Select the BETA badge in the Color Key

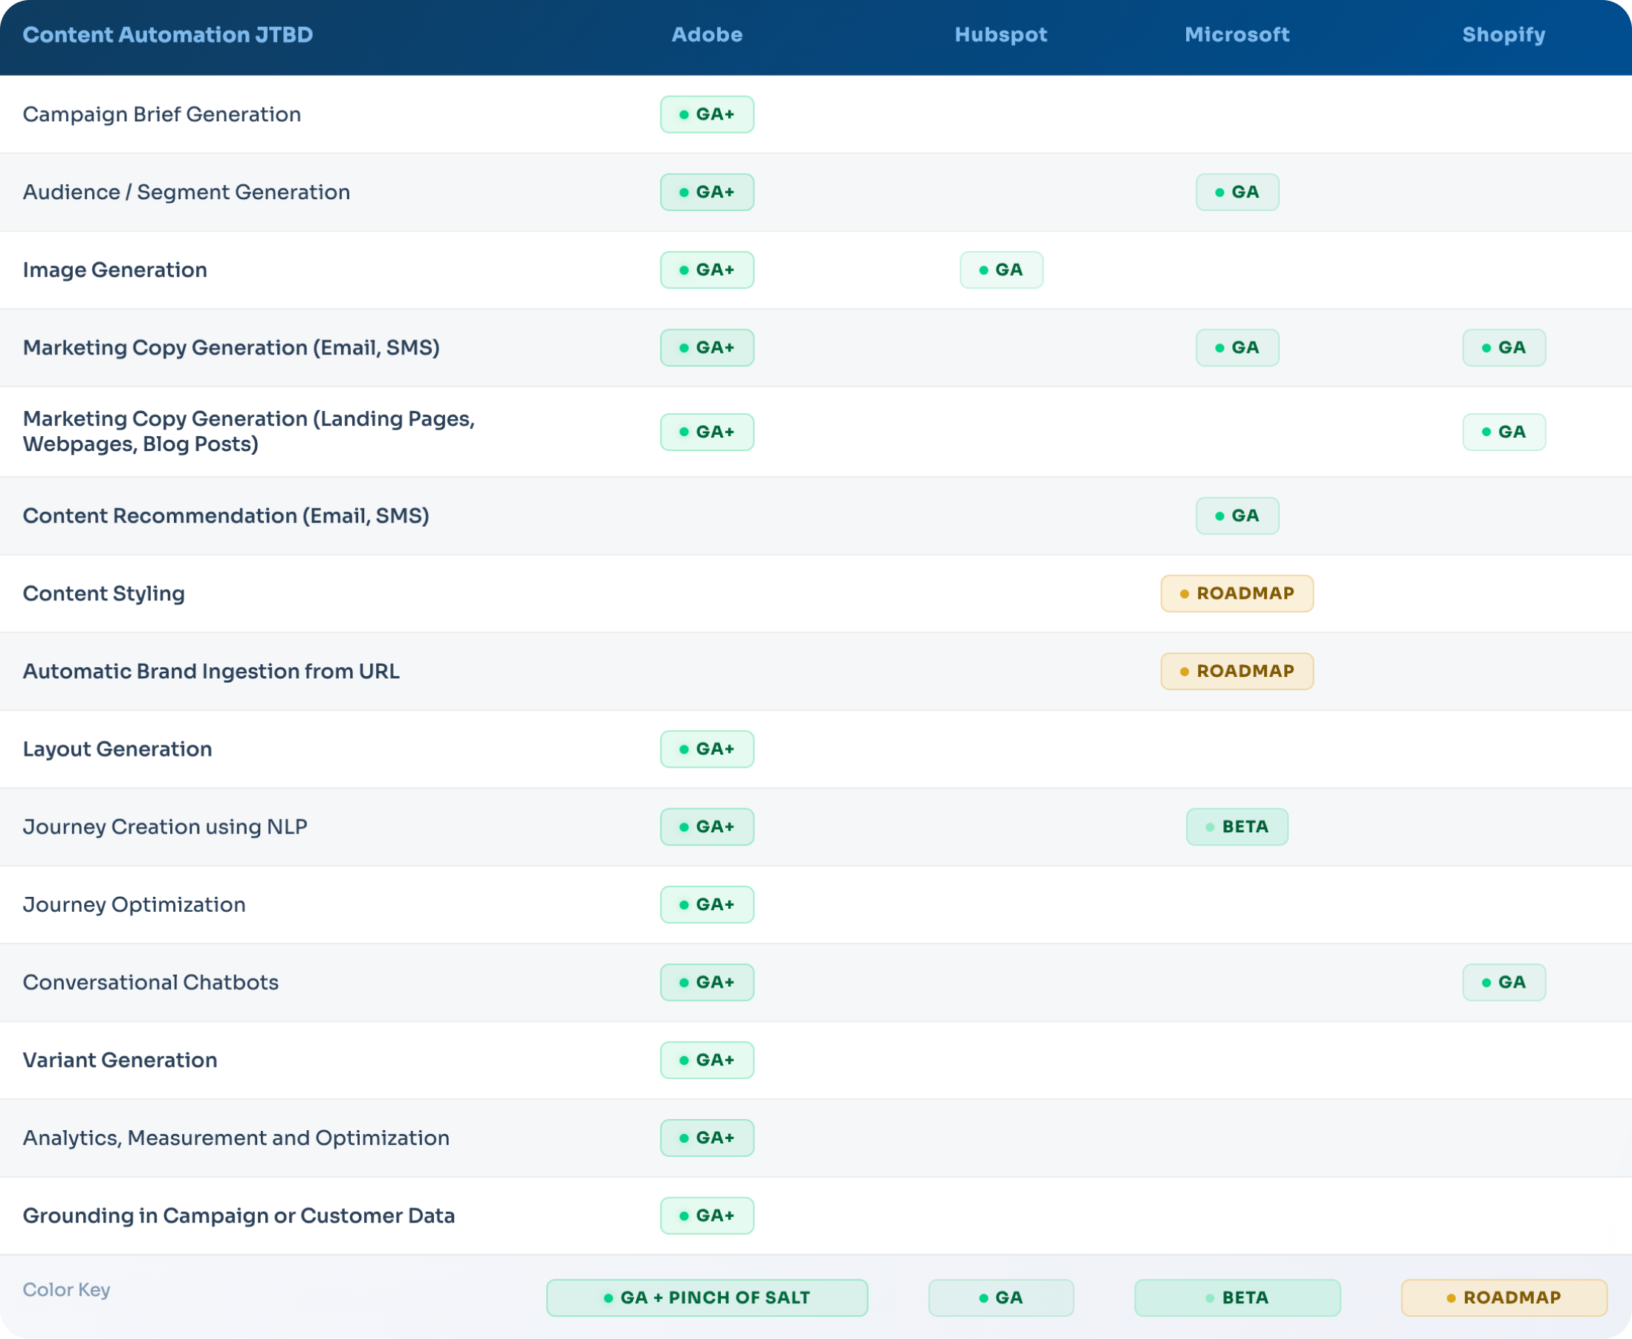[1237, 1298]
